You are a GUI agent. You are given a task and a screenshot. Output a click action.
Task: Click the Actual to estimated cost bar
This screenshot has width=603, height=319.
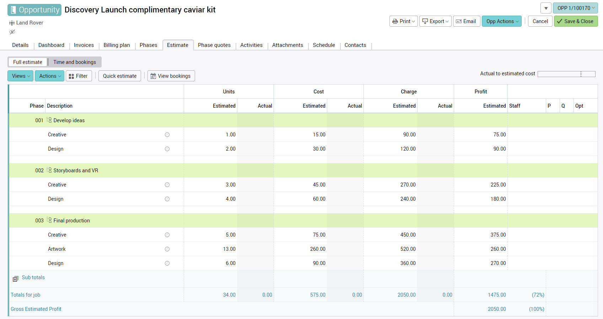566,74
